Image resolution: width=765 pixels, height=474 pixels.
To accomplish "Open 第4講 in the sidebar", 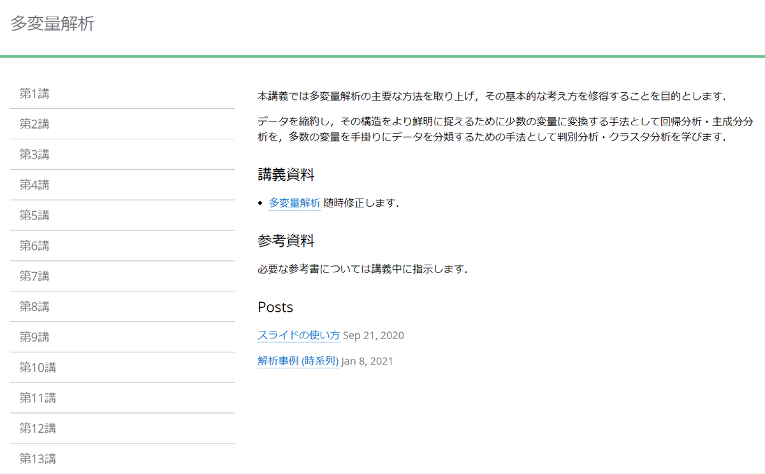I will [x=122, y=185].
